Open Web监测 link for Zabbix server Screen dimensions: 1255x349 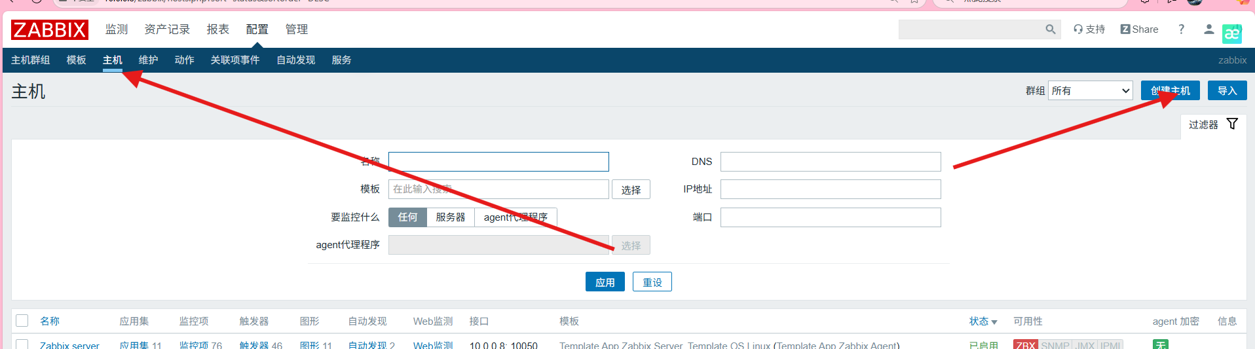(433, 345)
